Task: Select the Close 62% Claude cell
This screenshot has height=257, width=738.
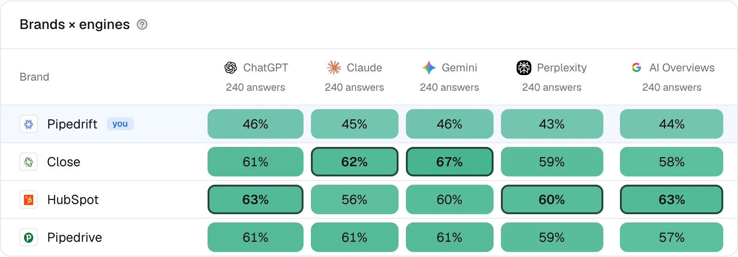Action: coord(355,162)
